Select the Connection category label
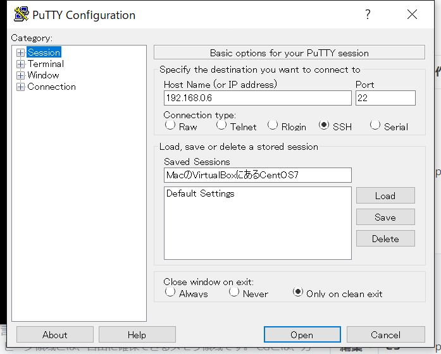 [51, 87]
